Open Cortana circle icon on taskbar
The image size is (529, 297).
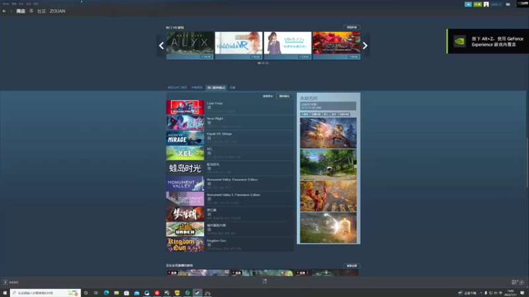(86, 293)
